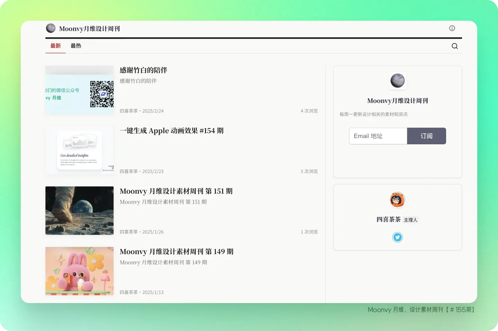Switch to the 最热 tab
498x331 pixels.
(76, 46)
